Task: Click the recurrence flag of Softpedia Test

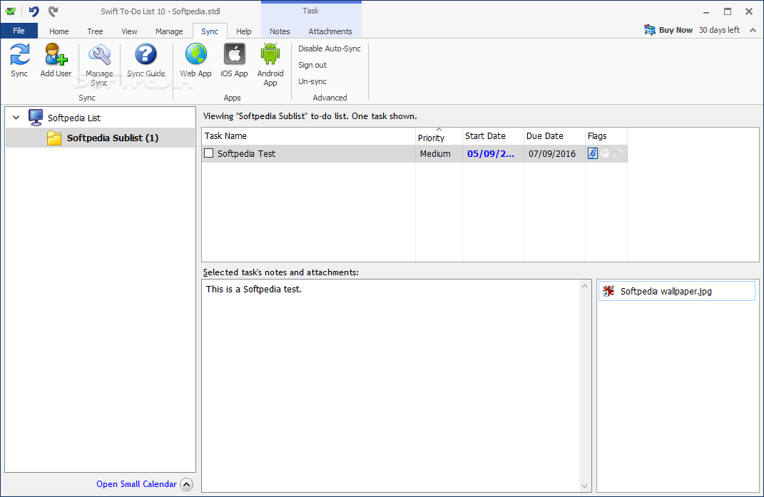Action: [x=618, y=153]
